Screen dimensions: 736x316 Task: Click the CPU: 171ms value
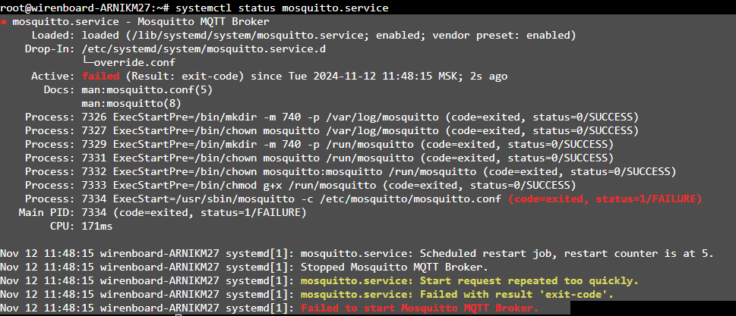pos(81,226)
